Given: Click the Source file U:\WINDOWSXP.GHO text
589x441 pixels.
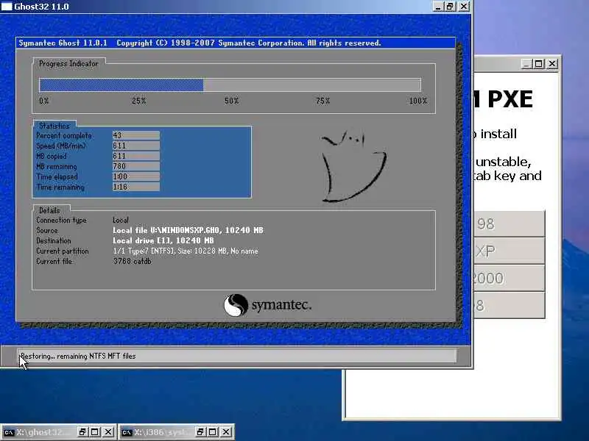Looking at the screenshot, I should pos(188,230).
